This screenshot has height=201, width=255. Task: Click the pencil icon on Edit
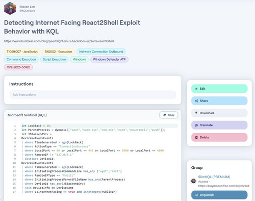[196, 89]
